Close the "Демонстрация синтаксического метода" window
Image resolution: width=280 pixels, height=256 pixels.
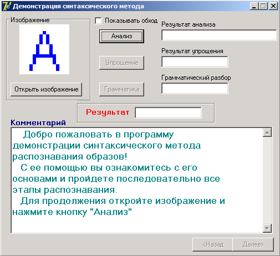[273, 6]
